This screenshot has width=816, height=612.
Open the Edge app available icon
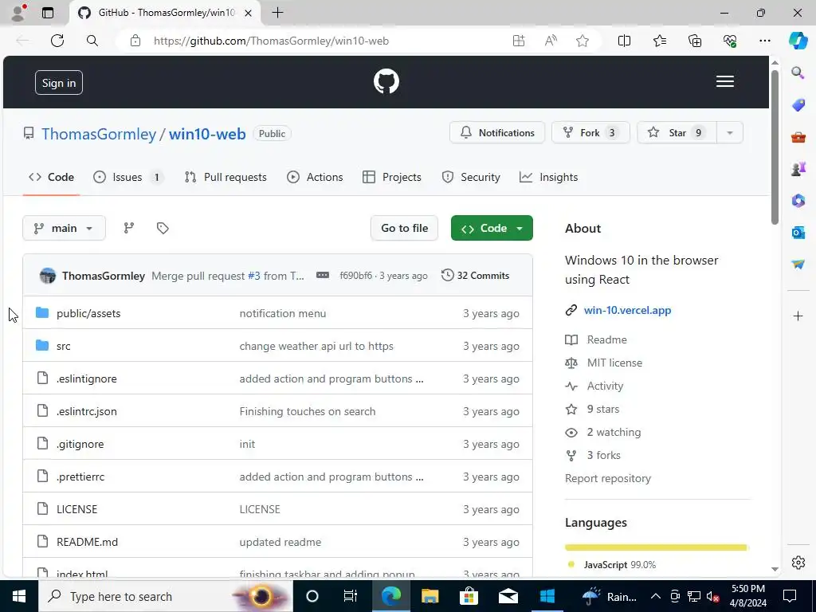(x=519, y=41)
